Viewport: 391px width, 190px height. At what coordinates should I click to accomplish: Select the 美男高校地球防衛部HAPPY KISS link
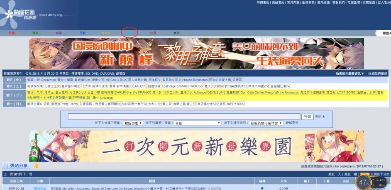(x=221, y=104)
